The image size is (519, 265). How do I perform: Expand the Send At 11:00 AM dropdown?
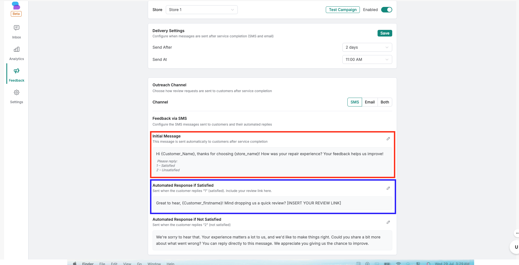click(367, 59)
